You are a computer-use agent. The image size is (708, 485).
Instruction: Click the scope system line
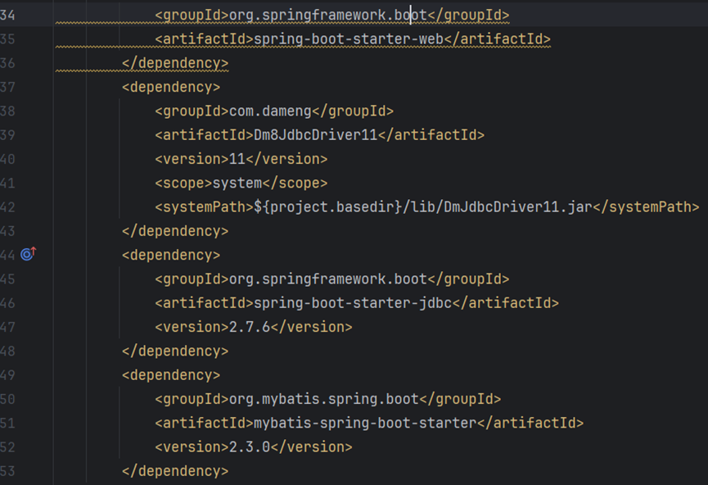pyautogui.click(x=241, y=183)
